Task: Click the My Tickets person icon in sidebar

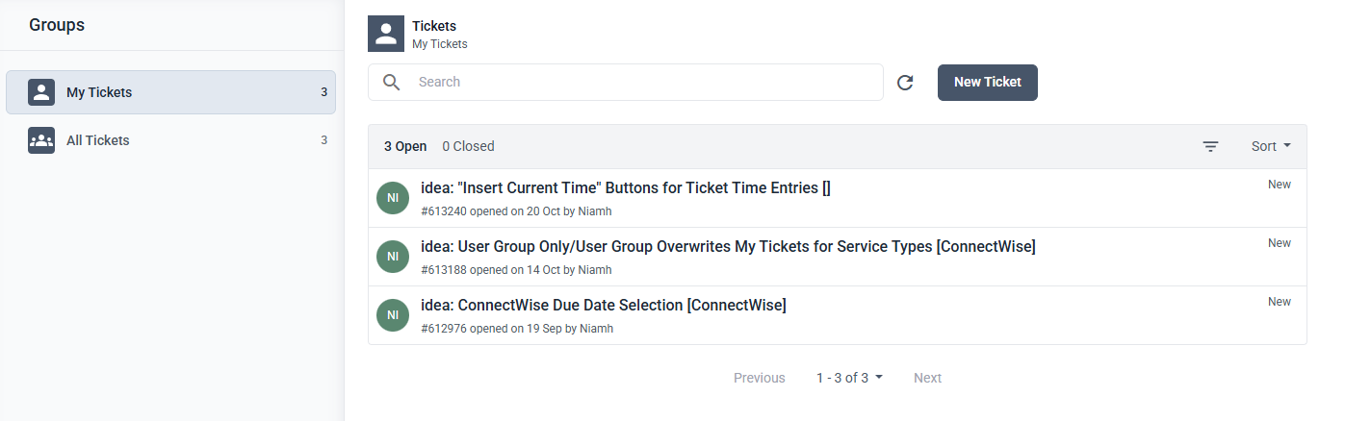Action: [x=41, y=92]
